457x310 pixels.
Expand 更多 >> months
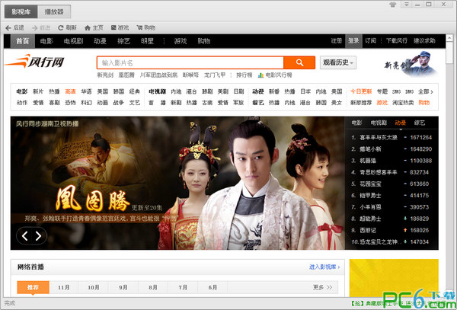point(322,288)
